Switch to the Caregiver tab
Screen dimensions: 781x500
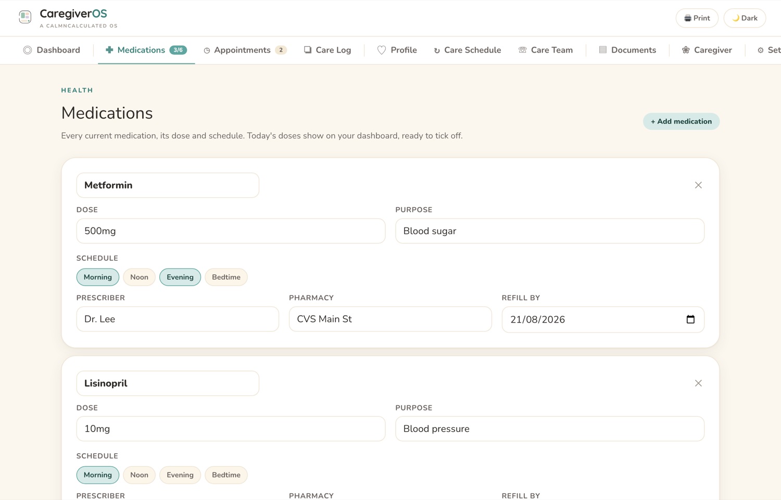707,50
